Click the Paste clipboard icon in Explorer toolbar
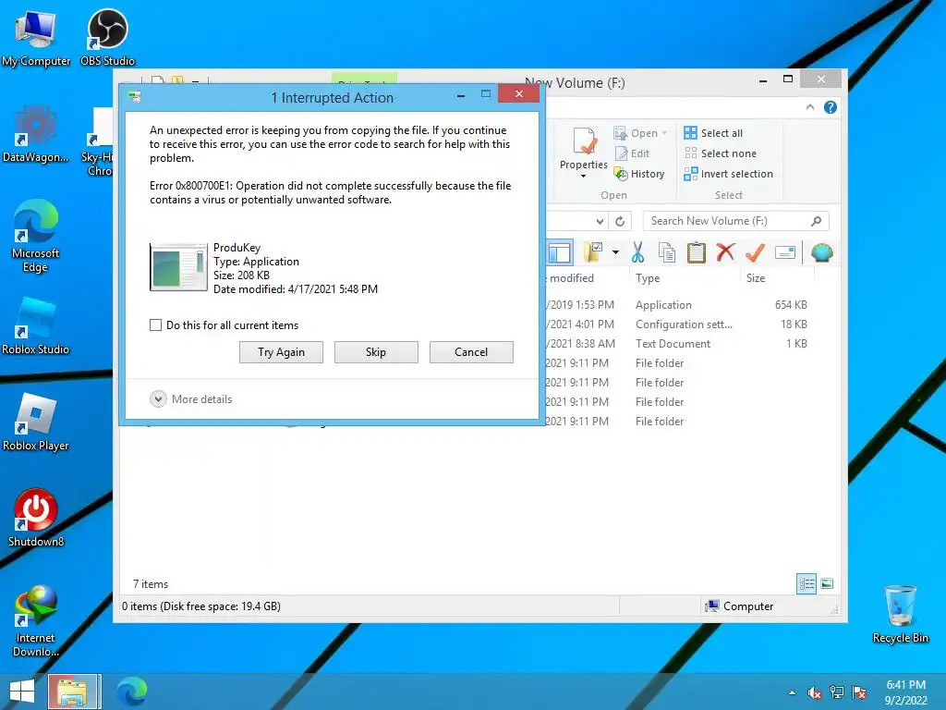Screen dimensions: 946x710 point(697,252)
